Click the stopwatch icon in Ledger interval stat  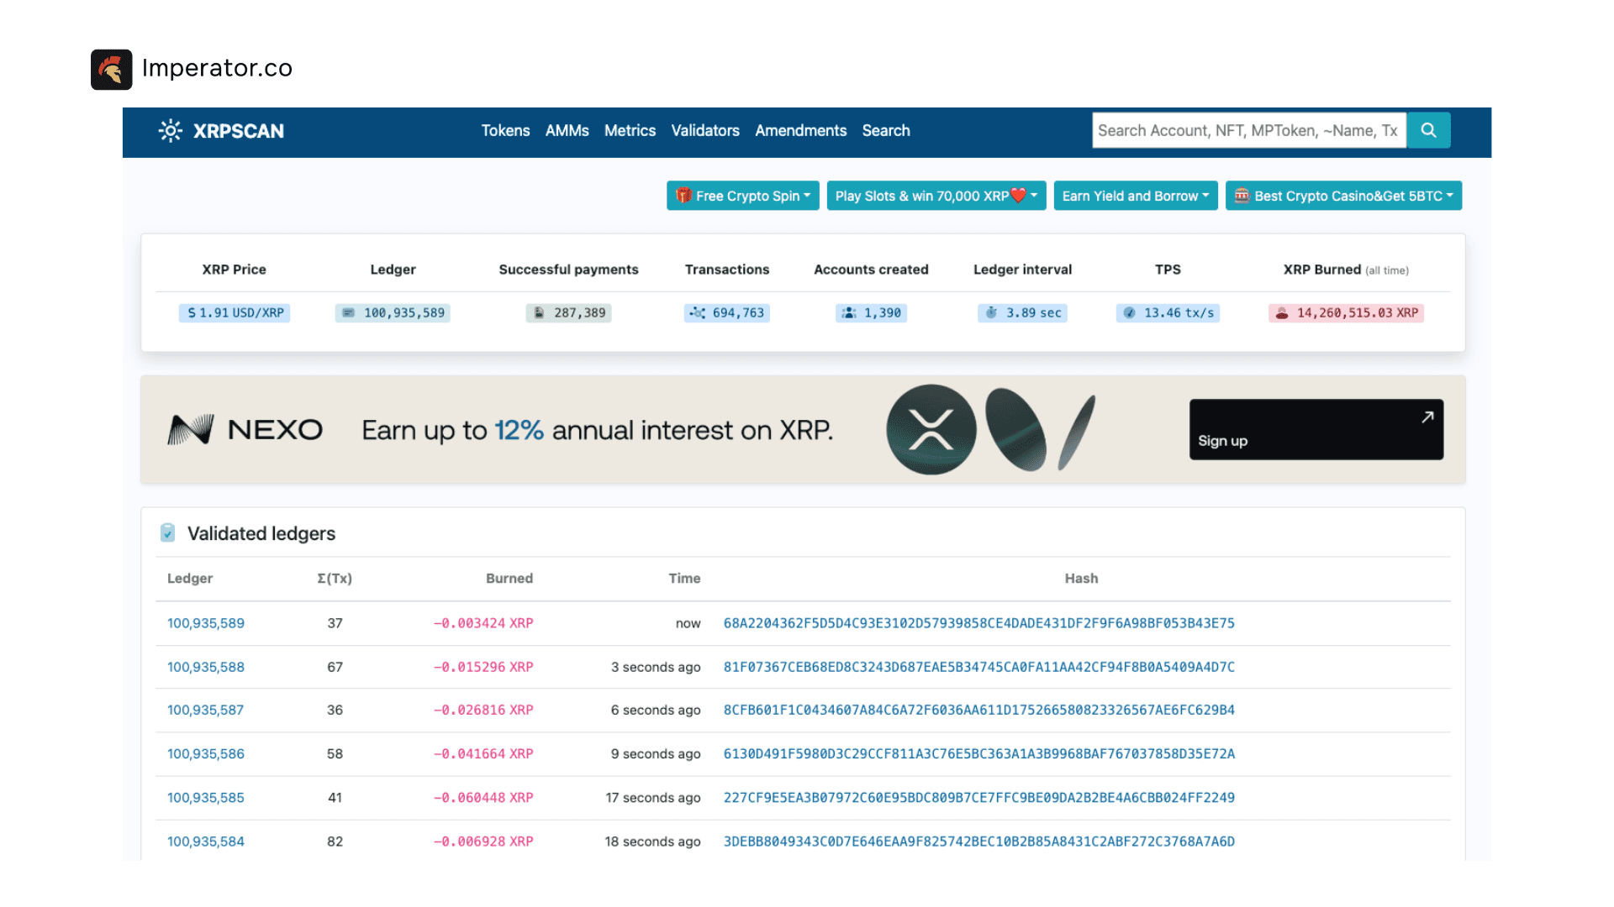(x=991, y=312)
